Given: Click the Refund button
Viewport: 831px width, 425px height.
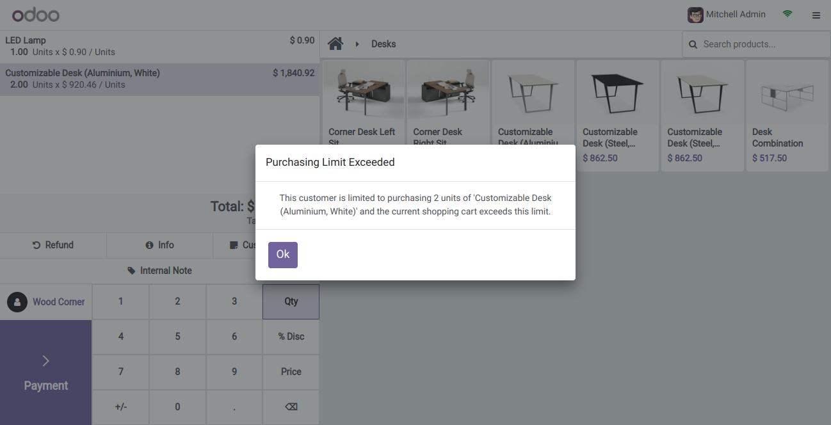Looking at the screenshot, I should [x=53, y=245].
